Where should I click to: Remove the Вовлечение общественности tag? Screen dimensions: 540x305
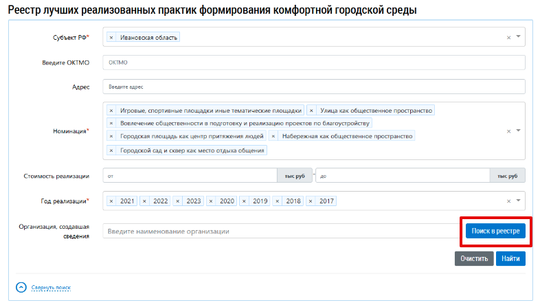111,124
